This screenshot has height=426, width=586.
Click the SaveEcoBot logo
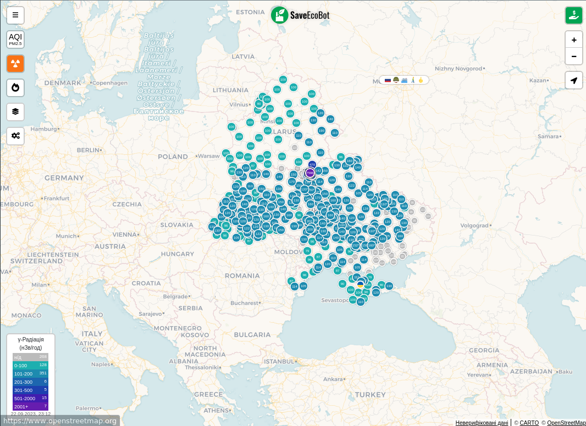[x=300, y=15]
